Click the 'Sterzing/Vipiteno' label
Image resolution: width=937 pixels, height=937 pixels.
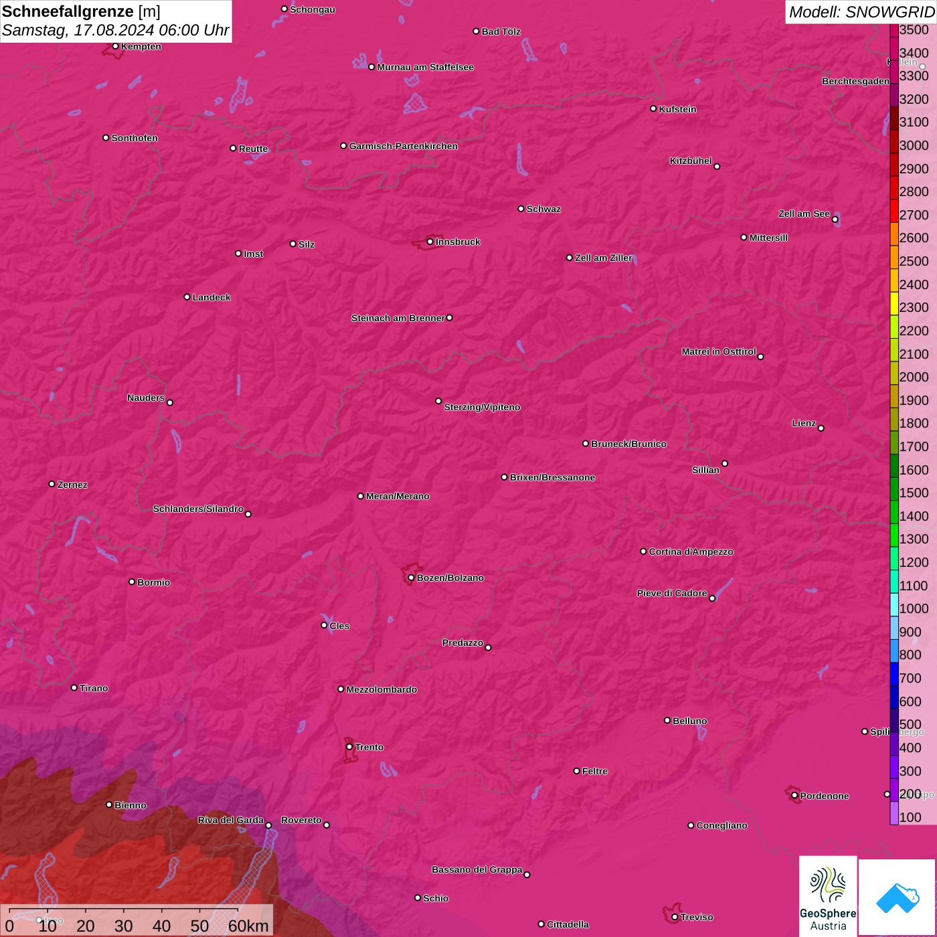(483, 407)
